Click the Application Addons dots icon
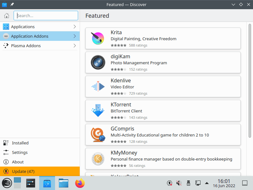Screen dimensions: 253x190 click(6, 36)
